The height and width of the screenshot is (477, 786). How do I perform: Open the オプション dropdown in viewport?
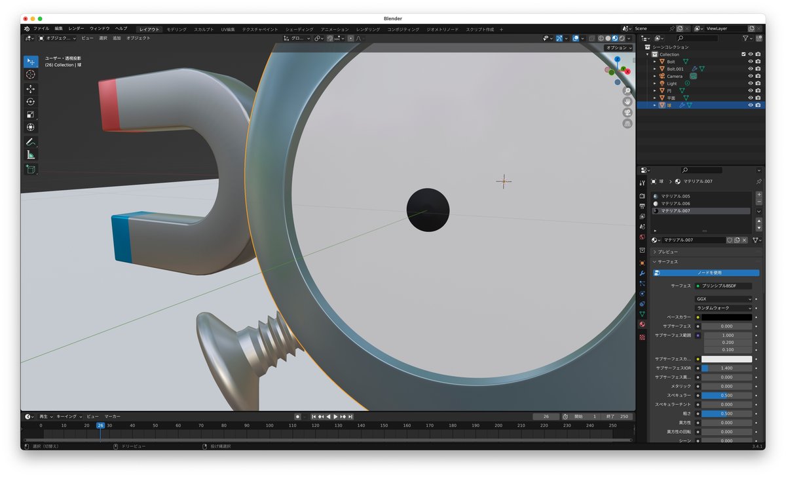click(x=618, y=48)
